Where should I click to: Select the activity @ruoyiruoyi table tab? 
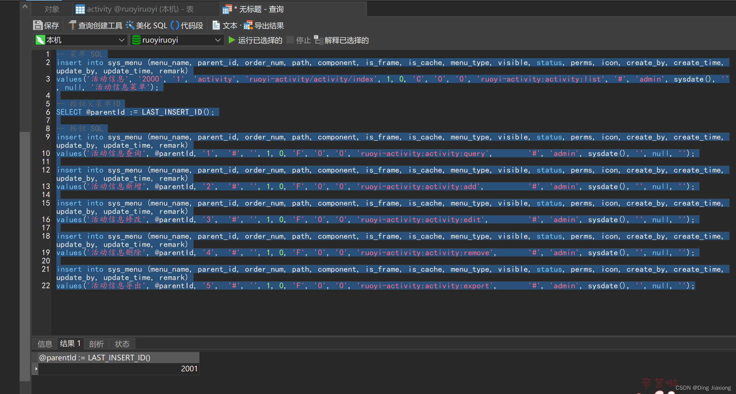click(135, 9)
